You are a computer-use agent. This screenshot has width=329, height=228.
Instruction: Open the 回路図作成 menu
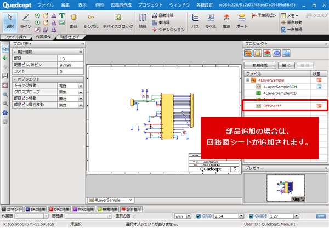121,5
